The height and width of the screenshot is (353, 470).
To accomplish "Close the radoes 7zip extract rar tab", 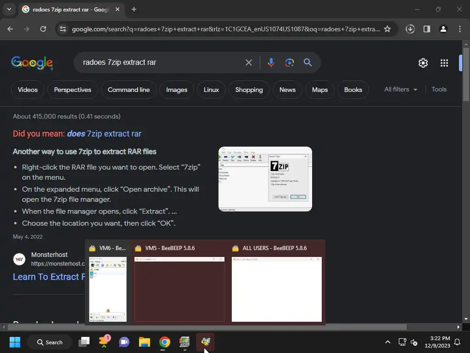I will click(x=117, y=10).
